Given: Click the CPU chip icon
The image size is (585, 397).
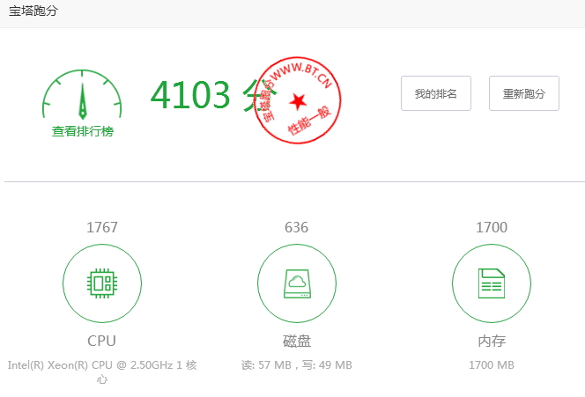Looking at the screenshot, I should pos(101,283).
